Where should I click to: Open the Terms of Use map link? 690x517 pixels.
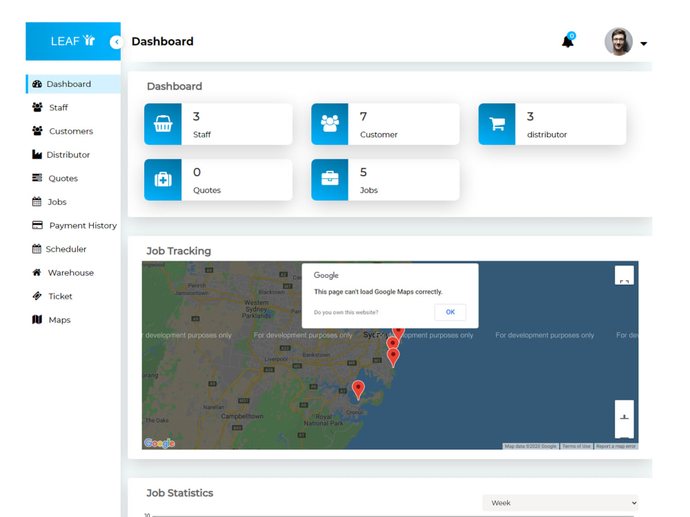576,446
